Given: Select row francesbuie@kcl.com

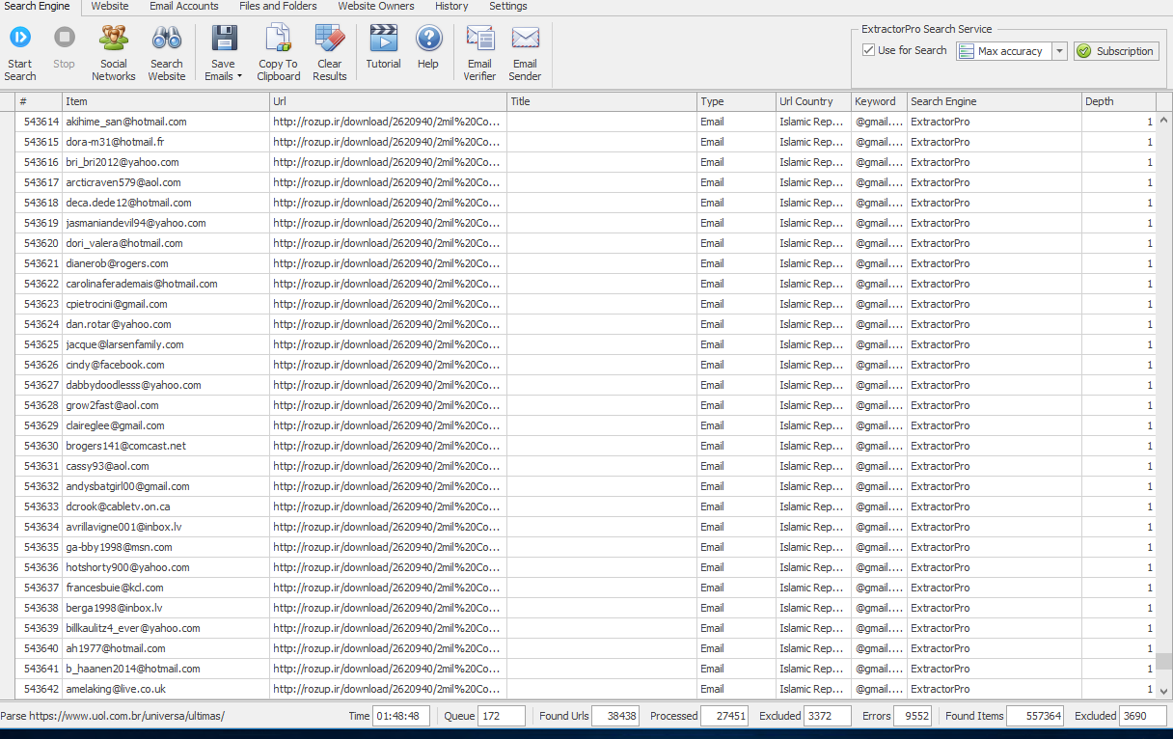Looking at the screenshot, I should coord(586,588).
